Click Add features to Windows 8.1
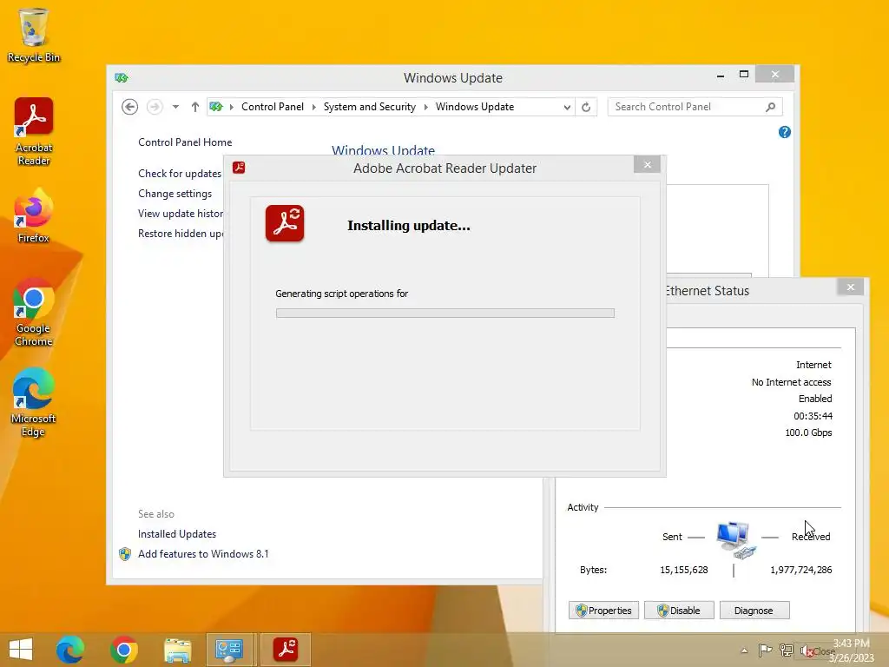The height and width of the screenshot is (667, 889). tap(203, 553)
